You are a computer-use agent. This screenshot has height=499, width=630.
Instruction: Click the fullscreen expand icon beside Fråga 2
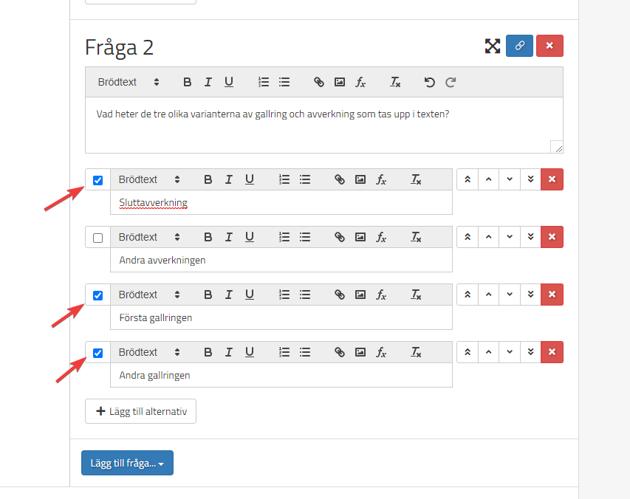pyautogui.click(x=493, y=46)
